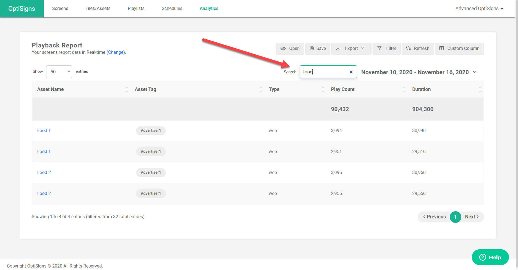Viewport: 518px width, 270px height.
Task: Switch to the Playlists tab
Action: click(x=136, y=9)
